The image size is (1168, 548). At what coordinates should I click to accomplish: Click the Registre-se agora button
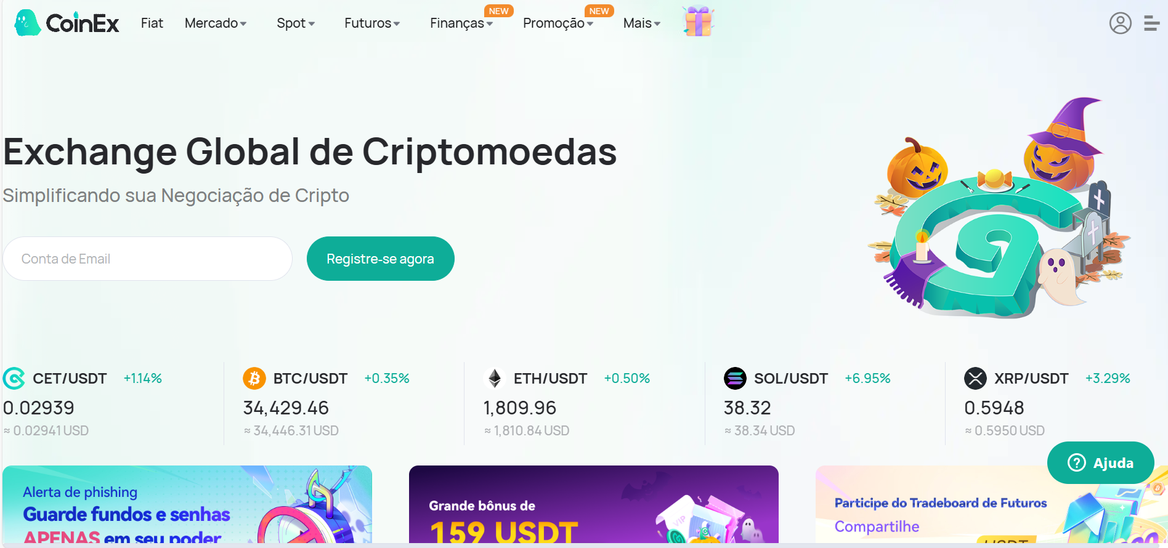[x=381, y=259]
